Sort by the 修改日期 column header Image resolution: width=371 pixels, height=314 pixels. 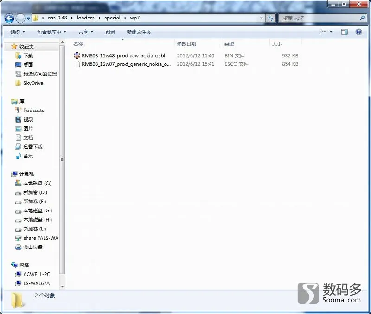[186, 43]
